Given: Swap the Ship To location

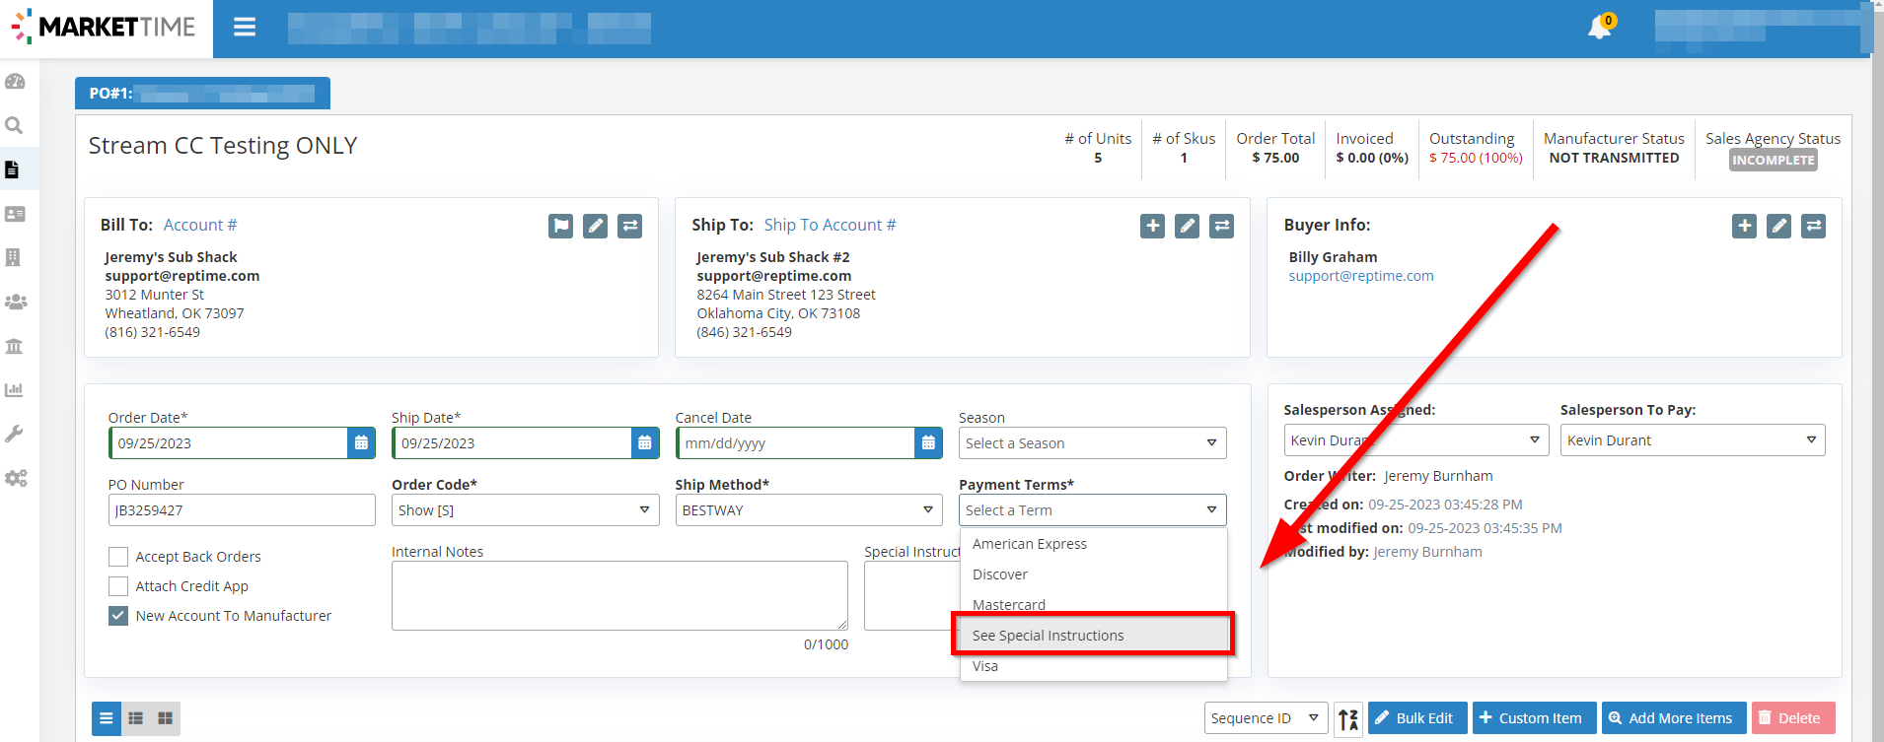Looking at the screenshot, I should point(1221,226).
